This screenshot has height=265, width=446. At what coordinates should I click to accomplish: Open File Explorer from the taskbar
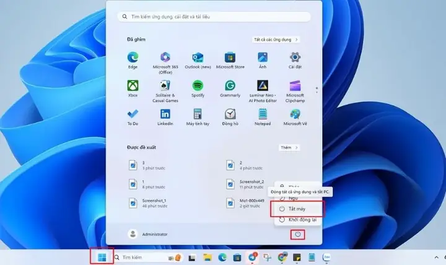click(x=208, y=258)
